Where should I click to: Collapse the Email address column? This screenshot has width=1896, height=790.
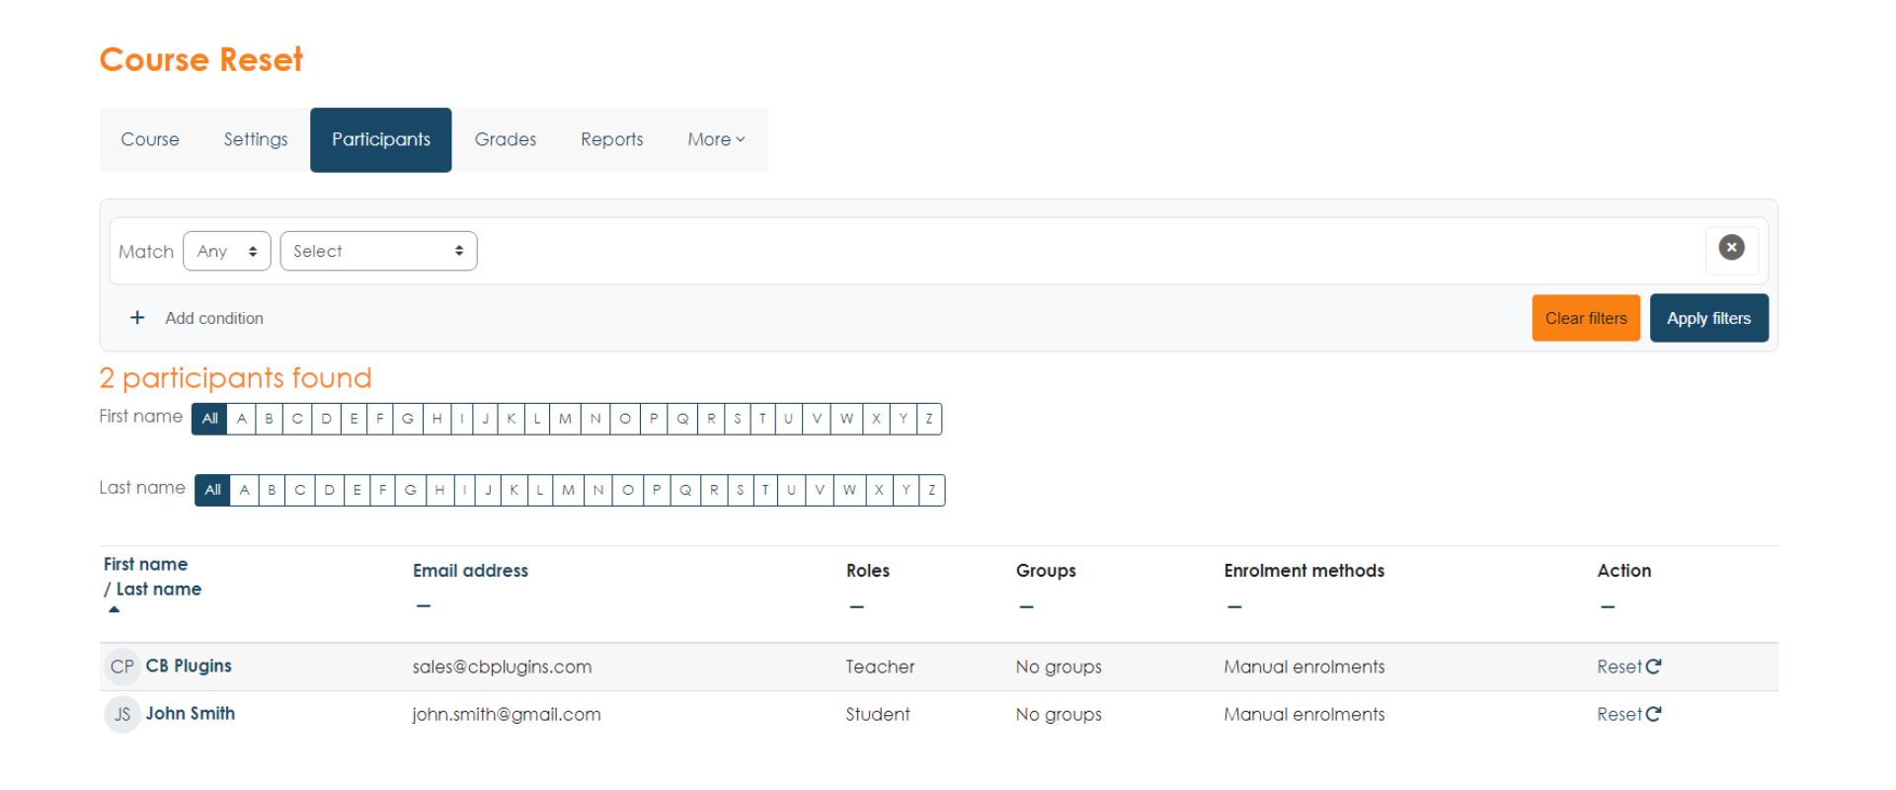423,606
